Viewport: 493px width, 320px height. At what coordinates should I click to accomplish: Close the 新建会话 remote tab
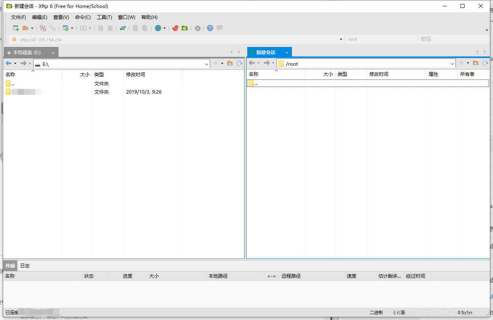(287, 53)
